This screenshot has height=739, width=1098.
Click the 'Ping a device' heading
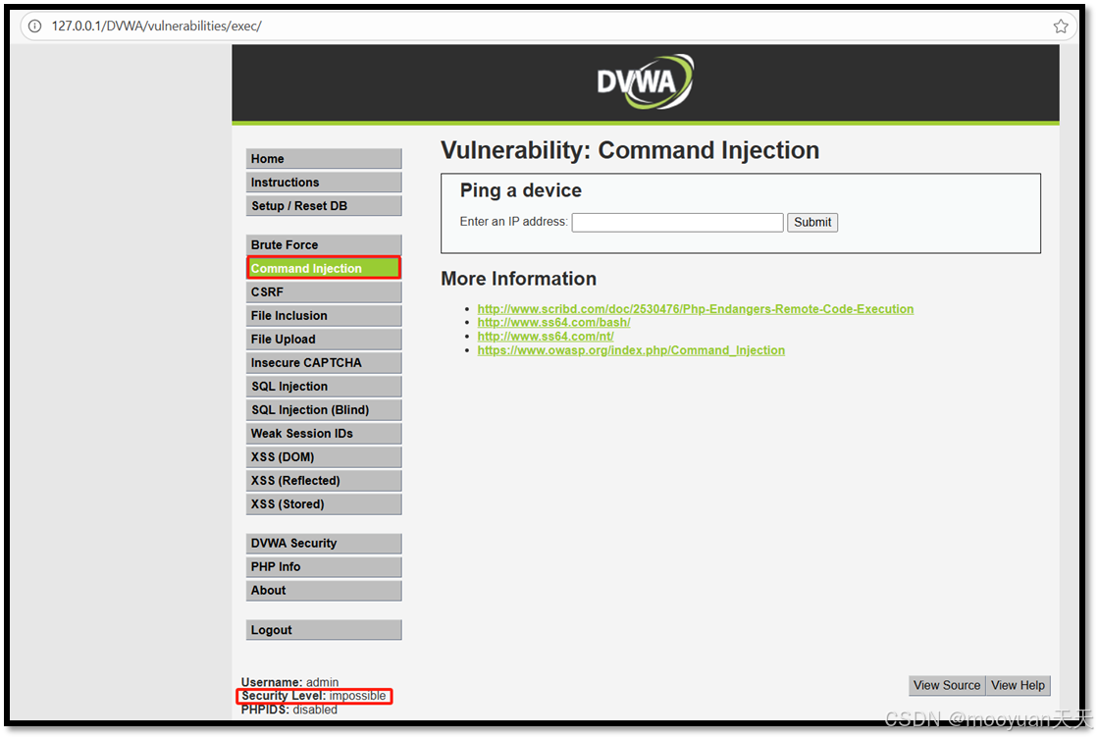coord(520,190)
